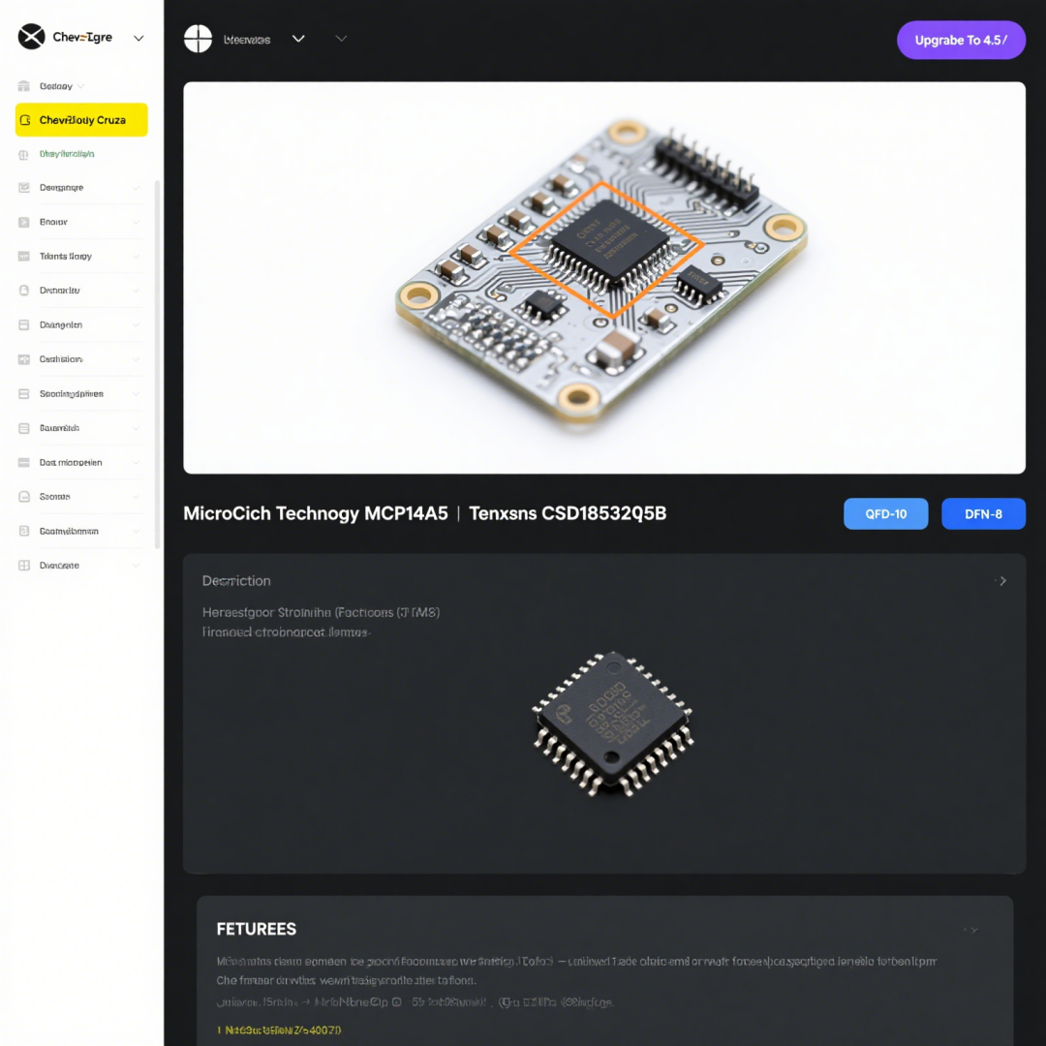Open the Chev-Lgre workspace dropdown arrow
Viewport: 1046px width, 1046px height.
138,38
